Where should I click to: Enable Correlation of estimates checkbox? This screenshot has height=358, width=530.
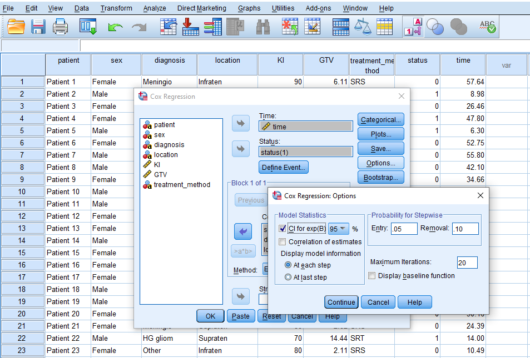click(x=282, y=242)
